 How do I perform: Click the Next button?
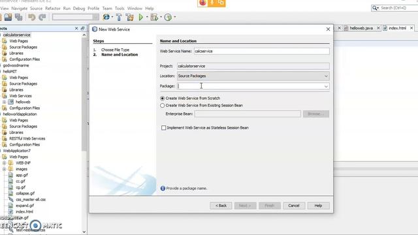tap(245, 206)
